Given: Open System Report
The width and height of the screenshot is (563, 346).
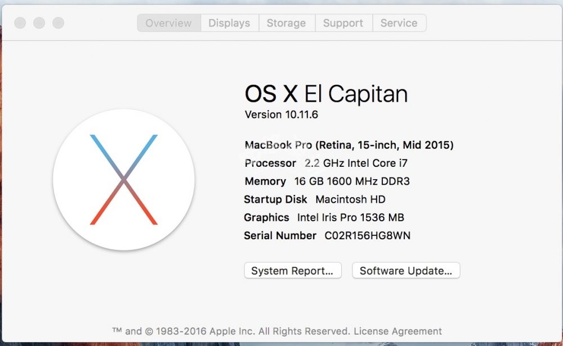Looking at the screenshot, I should (293, 271).
